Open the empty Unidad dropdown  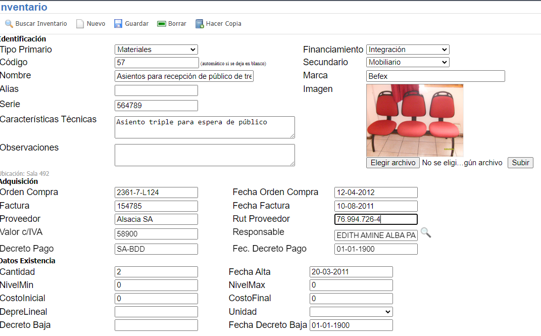(351, 311)
